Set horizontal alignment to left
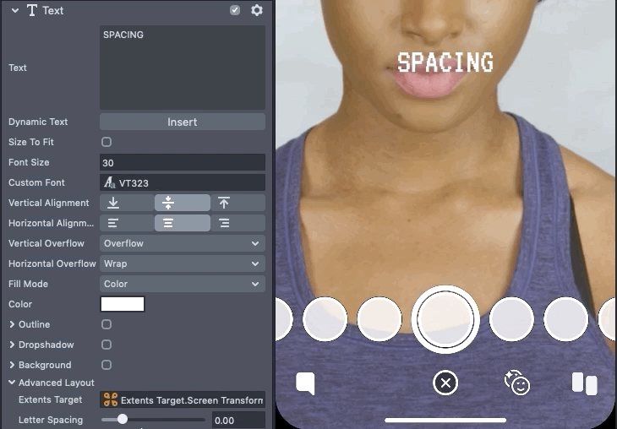The height and width of the screenshot is (429, 617). (127, 223)
